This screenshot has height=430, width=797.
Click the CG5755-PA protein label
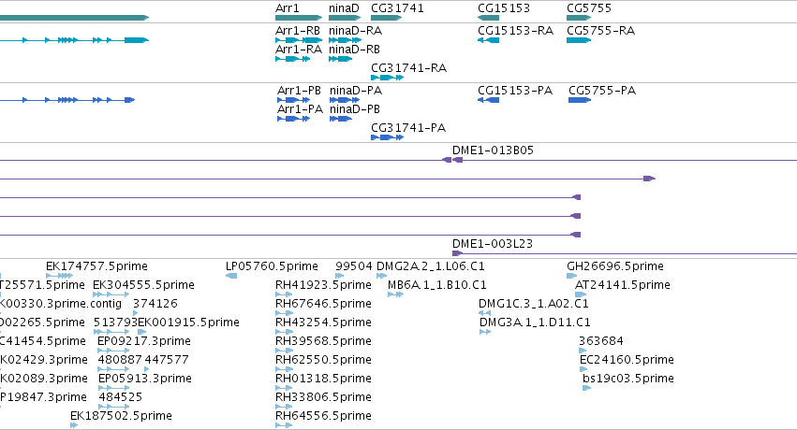[x=602, y=91]
